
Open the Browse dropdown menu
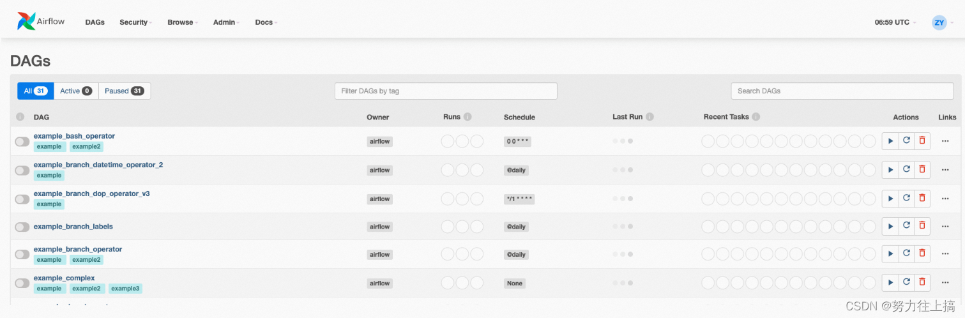[183, 22]
